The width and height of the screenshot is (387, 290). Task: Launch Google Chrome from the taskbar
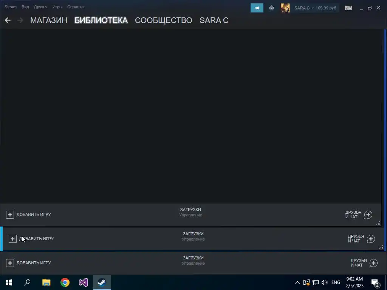(65, 282)
